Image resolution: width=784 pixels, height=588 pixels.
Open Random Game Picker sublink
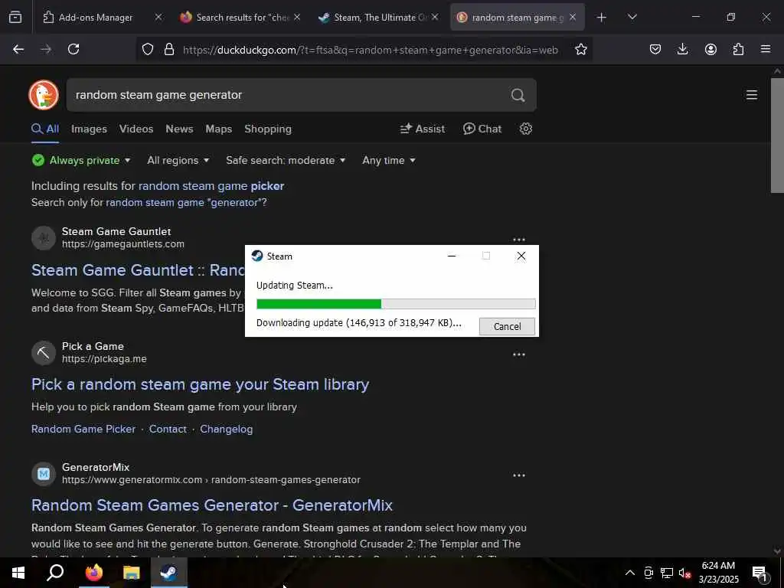[83, 429]
